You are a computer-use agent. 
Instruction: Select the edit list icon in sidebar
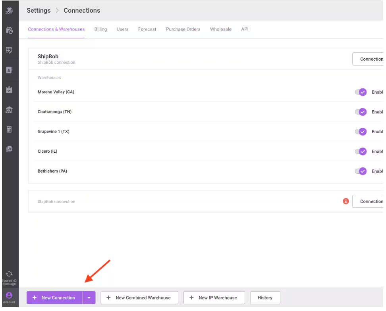click(10, 50)
